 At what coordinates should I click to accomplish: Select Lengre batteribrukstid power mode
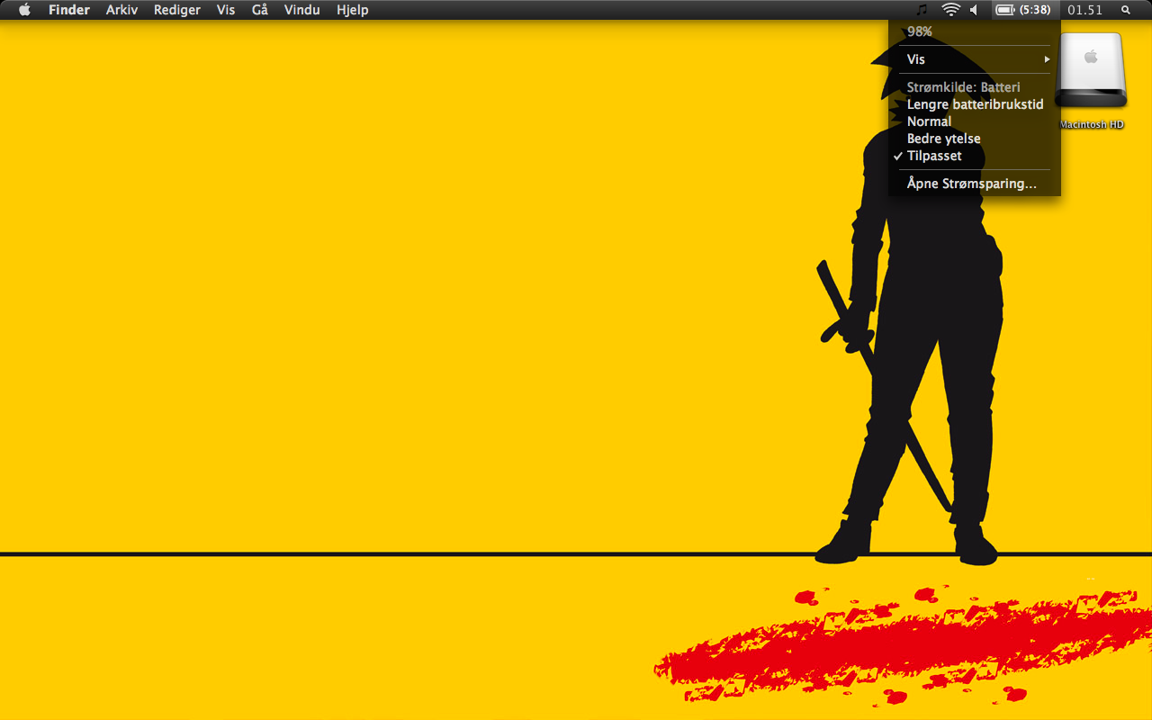[x=975, y=104]
